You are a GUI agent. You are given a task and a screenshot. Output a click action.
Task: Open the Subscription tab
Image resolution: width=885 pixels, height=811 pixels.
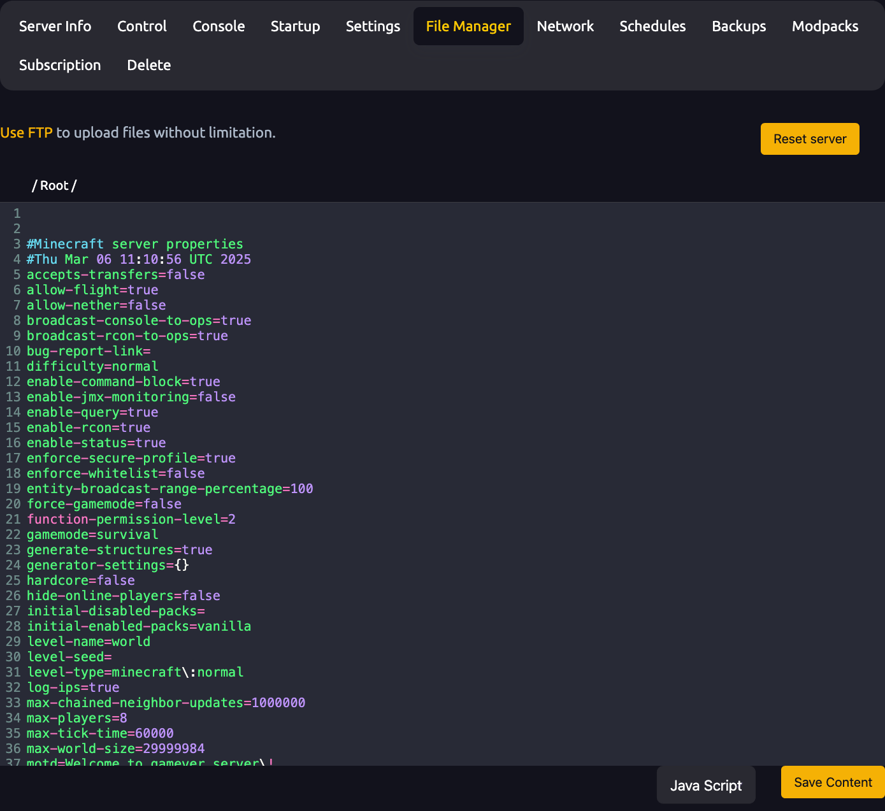pyautogui.click(x=60, y=65)
